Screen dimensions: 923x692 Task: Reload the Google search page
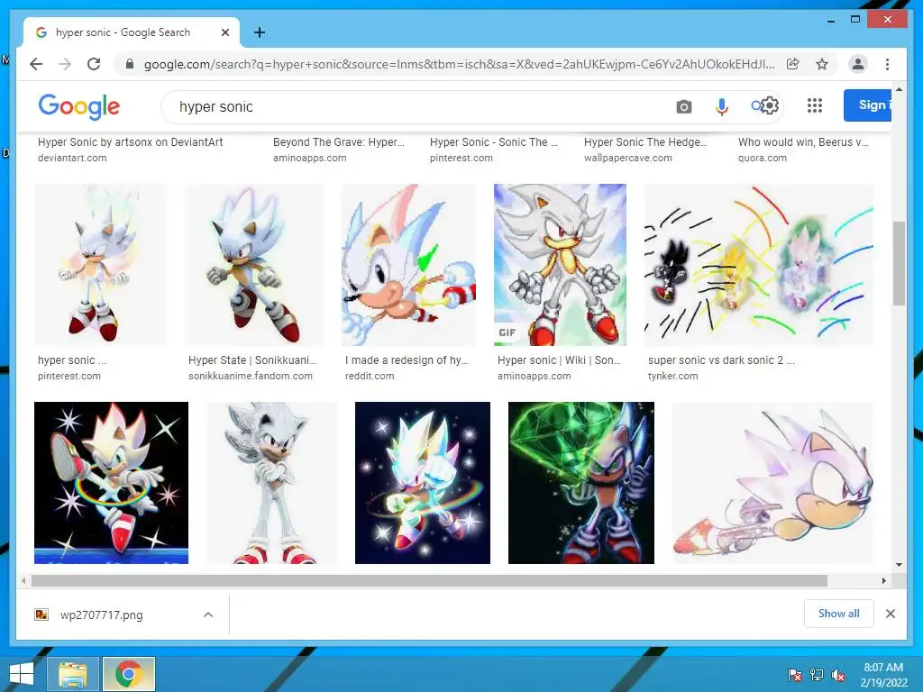pyautogui.click(x=94, y=64)
